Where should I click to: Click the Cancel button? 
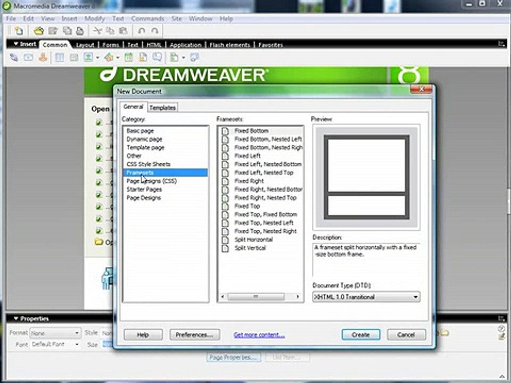coord(406,335)
